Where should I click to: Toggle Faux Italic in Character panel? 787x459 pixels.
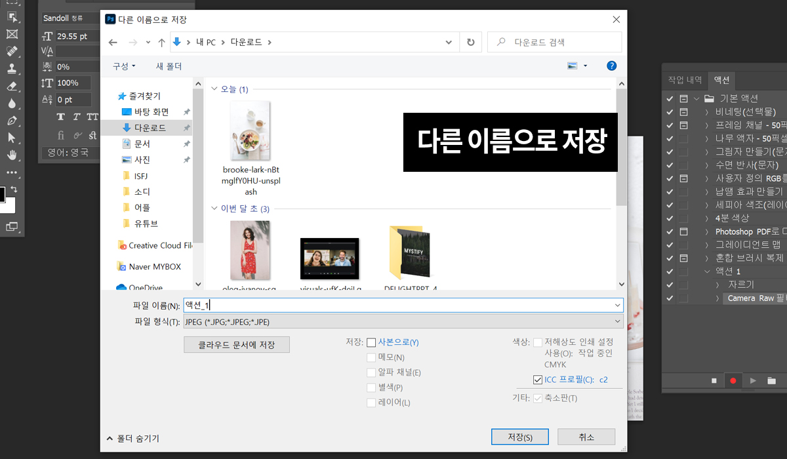77,117
